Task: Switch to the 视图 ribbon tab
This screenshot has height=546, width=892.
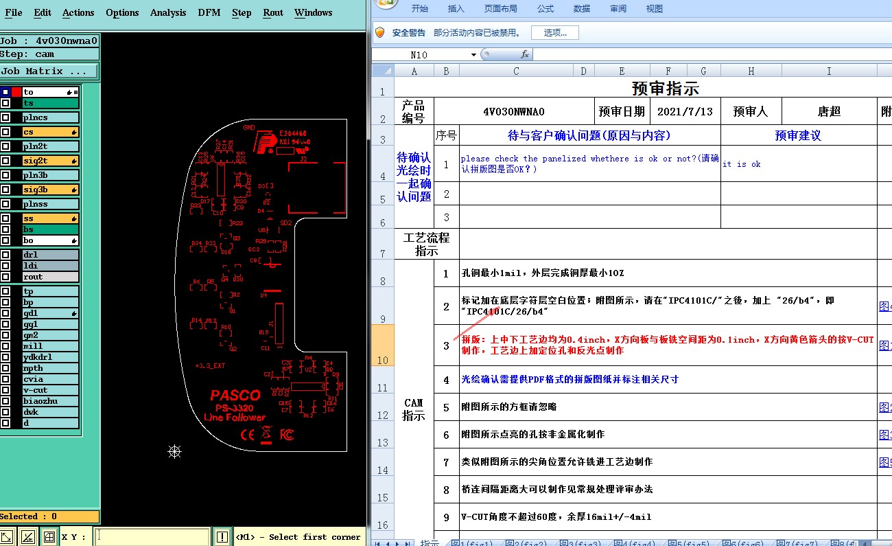Action: [x=655, y=9]
